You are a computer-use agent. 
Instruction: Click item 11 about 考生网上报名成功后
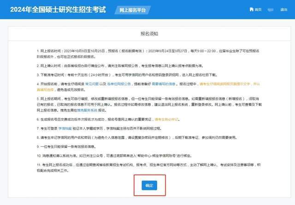click(148, 168)
